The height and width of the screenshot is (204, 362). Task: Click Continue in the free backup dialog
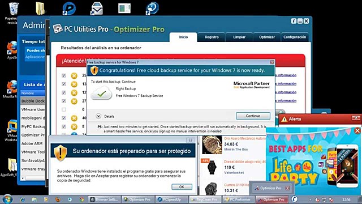253,116
